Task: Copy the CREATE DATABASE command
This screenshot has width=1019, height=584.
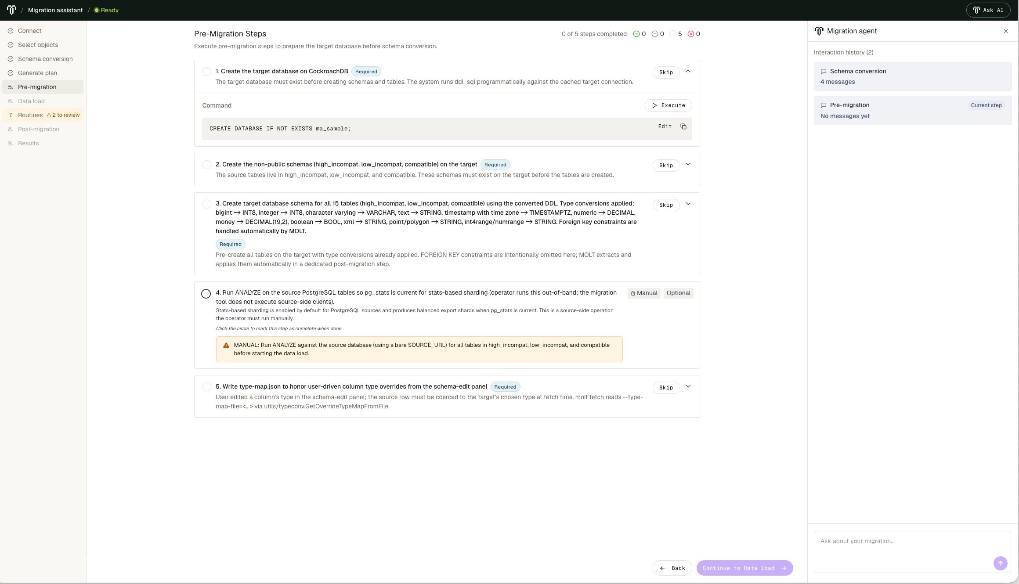Action: 683,126
